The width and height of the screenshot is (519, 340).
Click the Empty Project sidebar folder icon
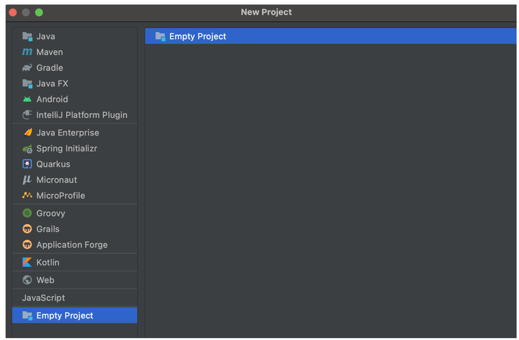pyautogui.click(x=27, y=315)
